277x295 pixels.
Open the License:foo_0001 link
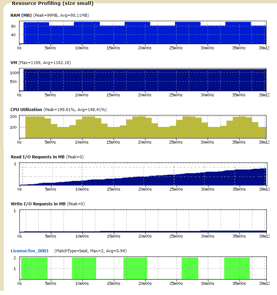click(x=30, y=251)
